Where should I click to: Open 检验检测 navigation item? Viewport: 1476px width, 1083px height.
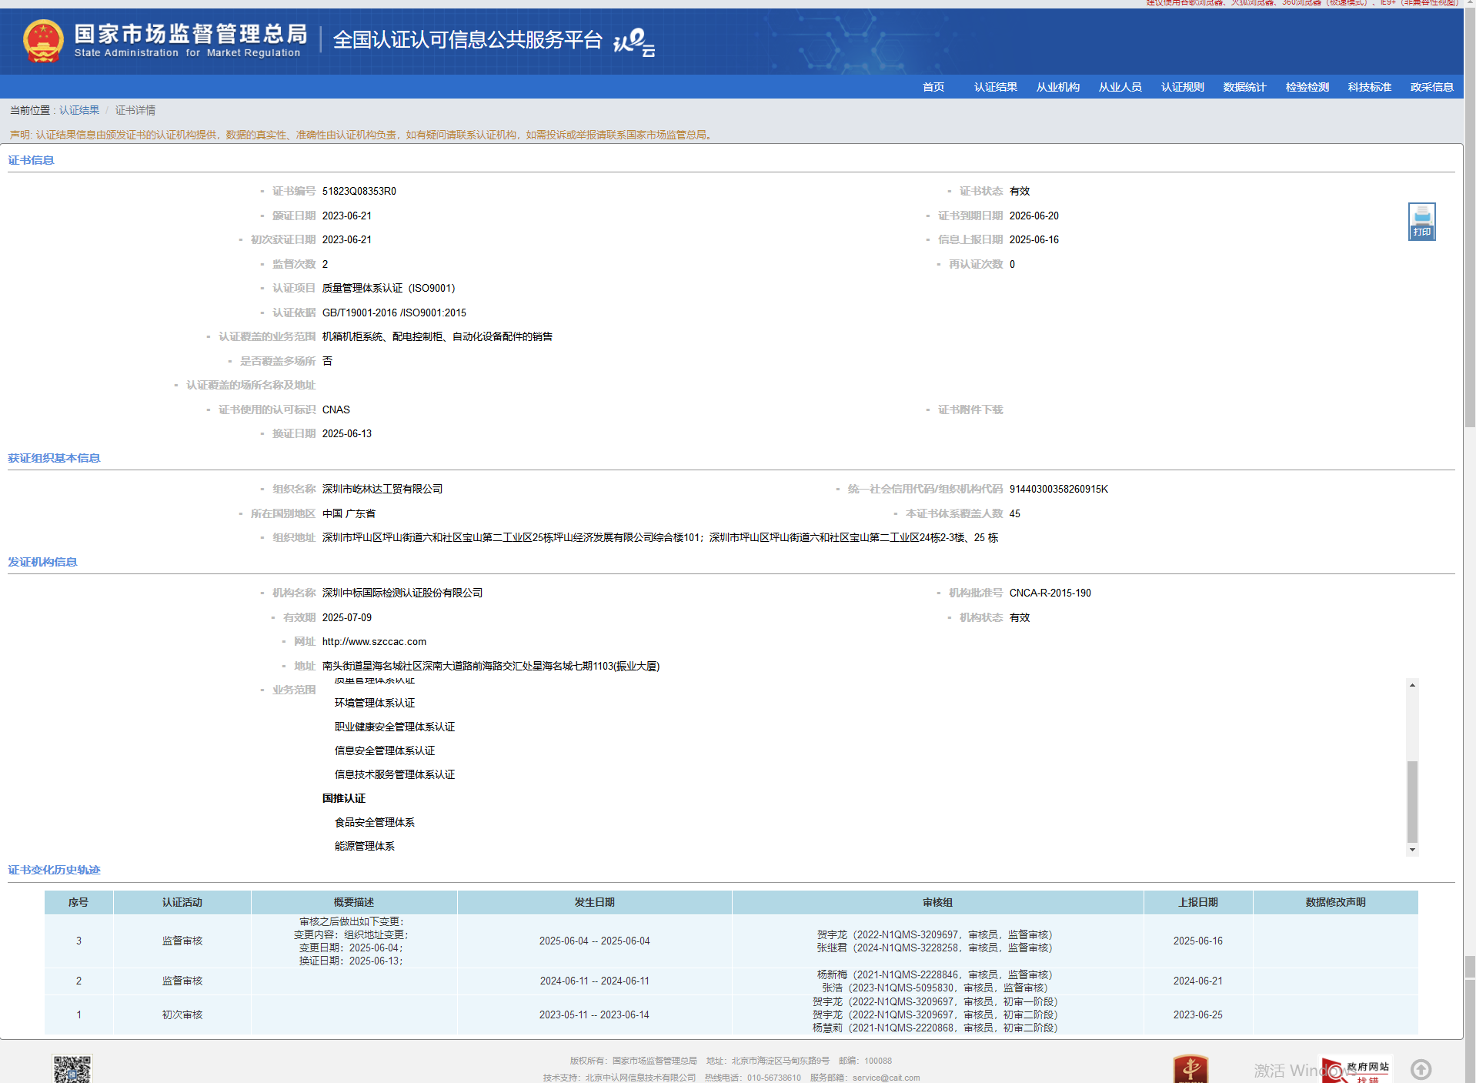[1307, 87]
